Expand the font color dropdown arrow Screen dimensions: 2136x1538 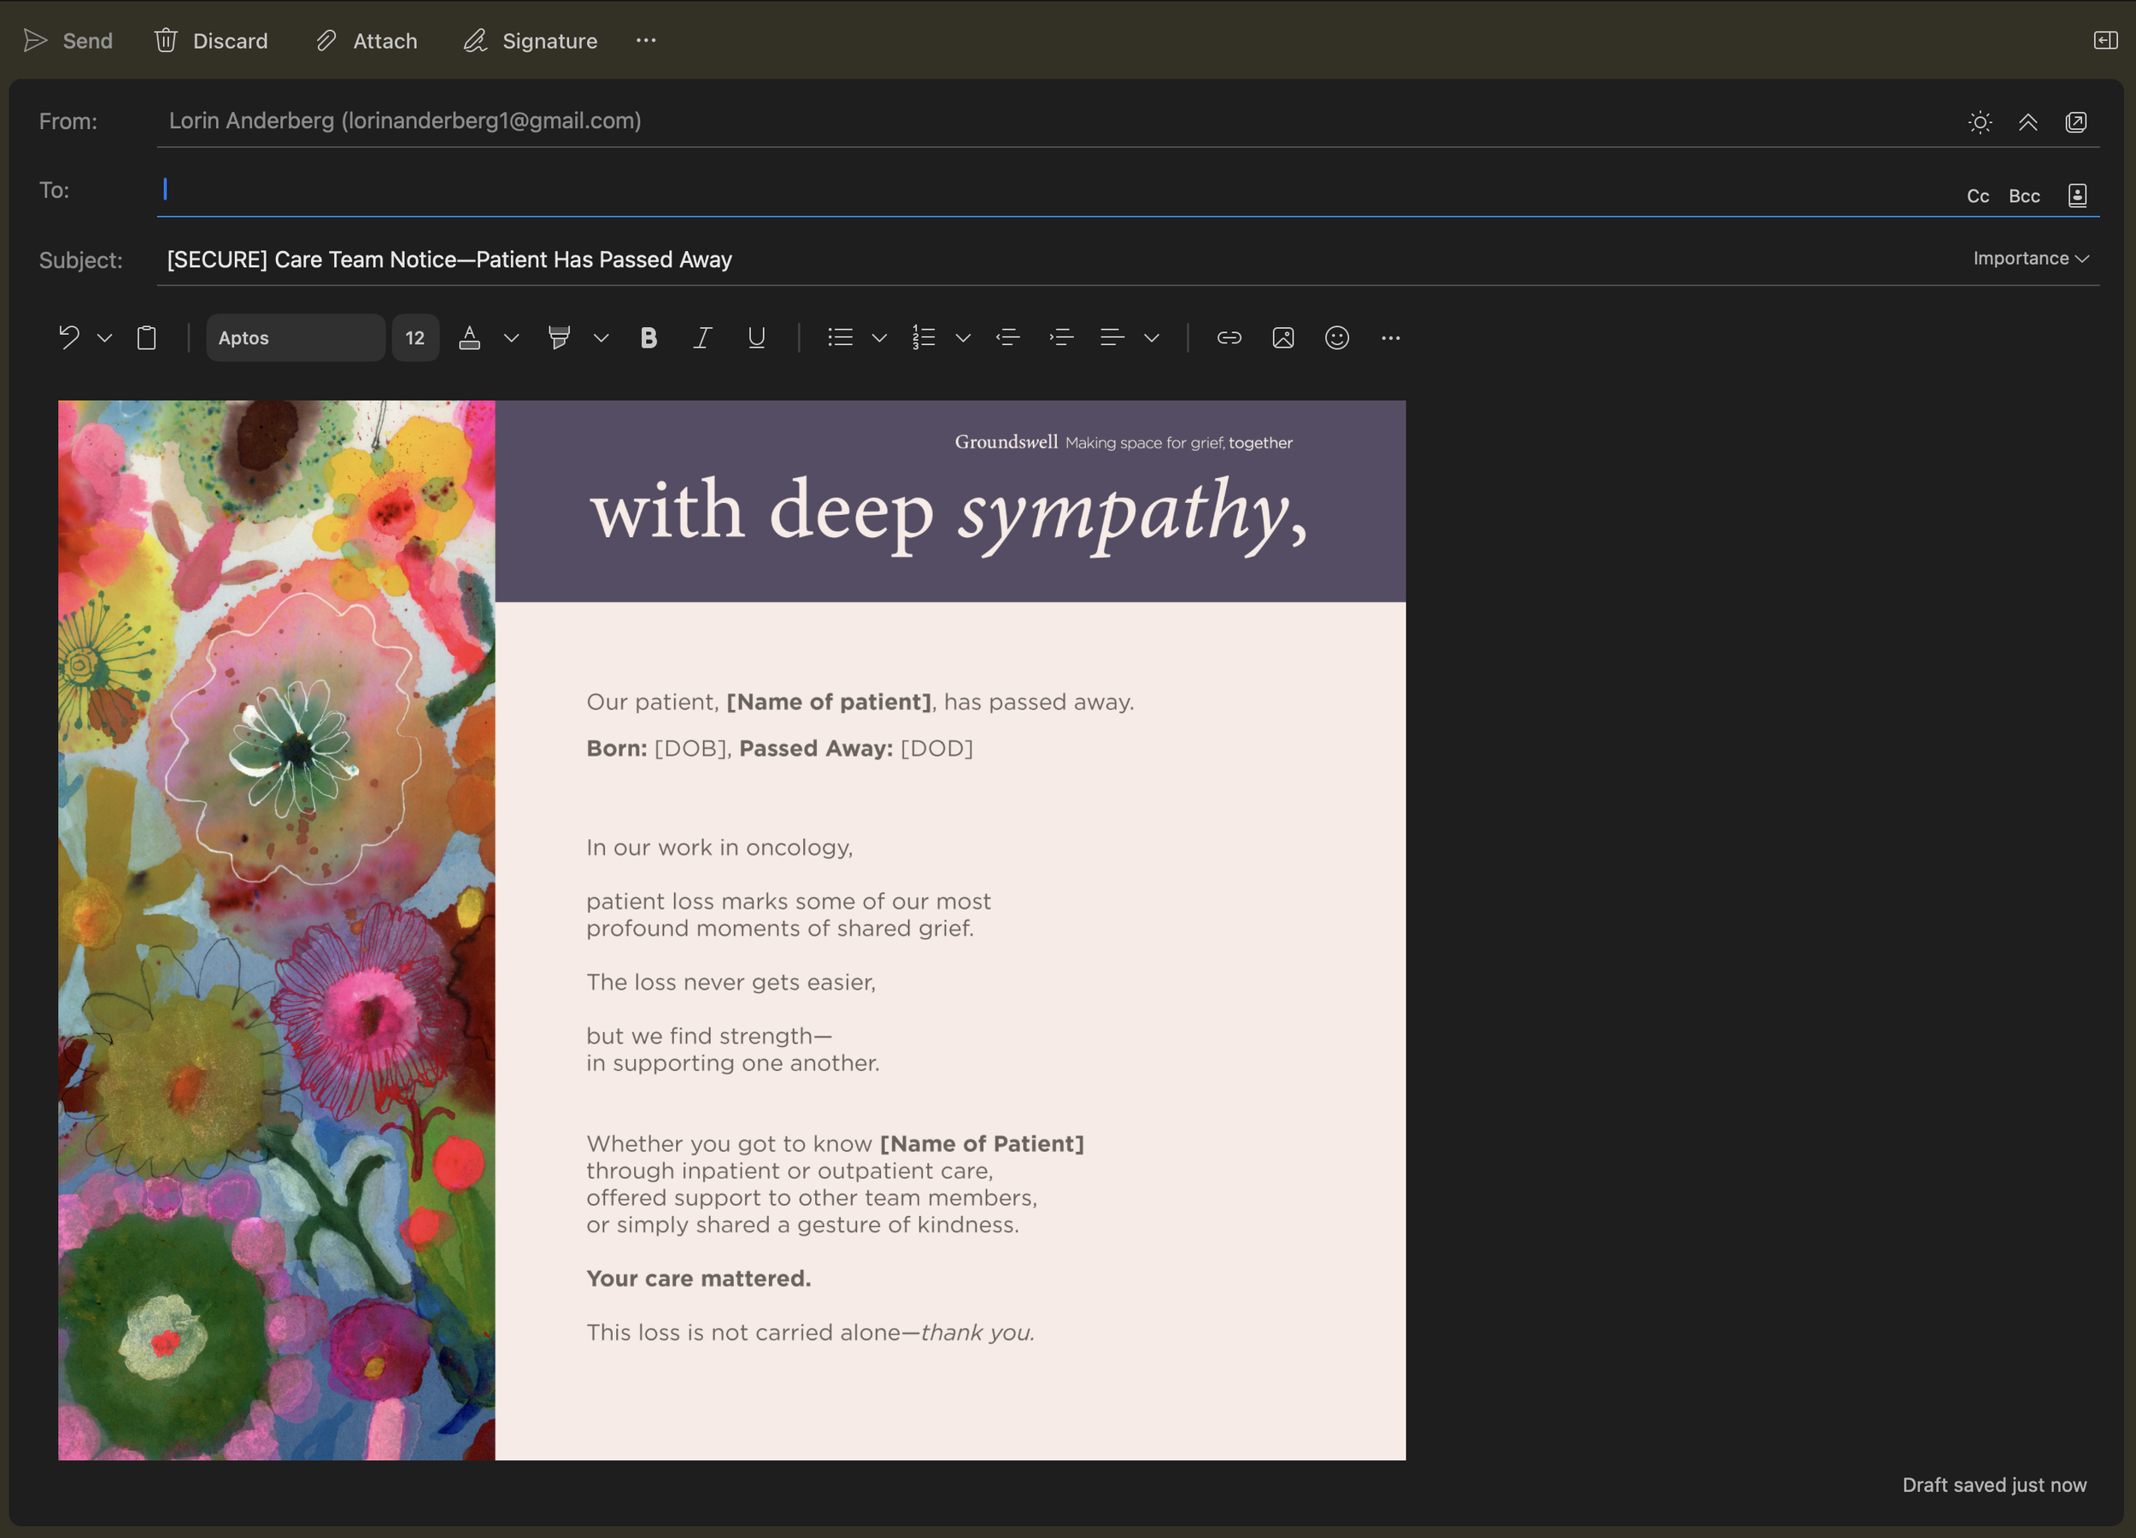[x=512, y=337]
